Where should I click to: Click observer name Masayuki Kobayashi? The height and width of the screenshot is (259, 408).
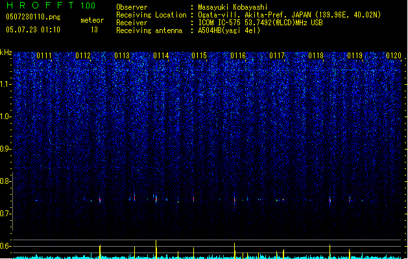click(x=233, y=7)
